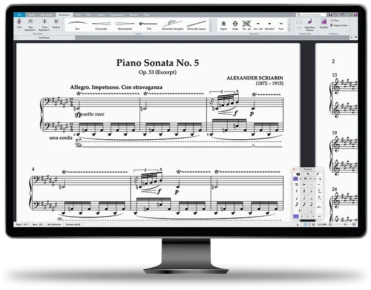Open the Key Signature gallery
The width and height of the screenshot is (371, 290).
pos(30,25)
